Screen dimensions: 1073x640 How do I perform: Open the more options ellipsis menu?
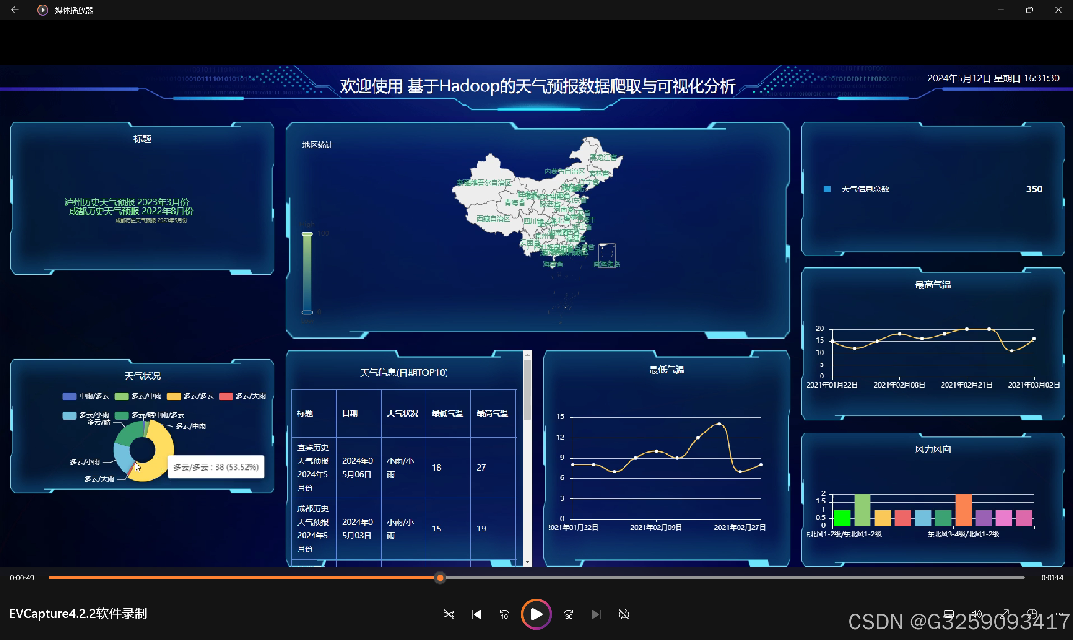[1060, 614]
